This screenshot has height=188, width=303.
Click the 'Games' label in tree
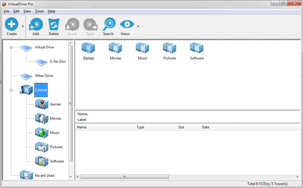tap(55, 104)
